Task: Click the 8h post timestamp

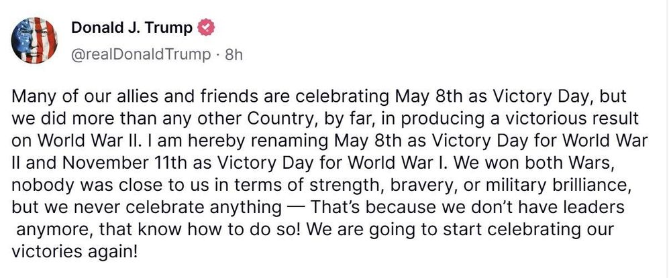Action: tap(234, 55)
